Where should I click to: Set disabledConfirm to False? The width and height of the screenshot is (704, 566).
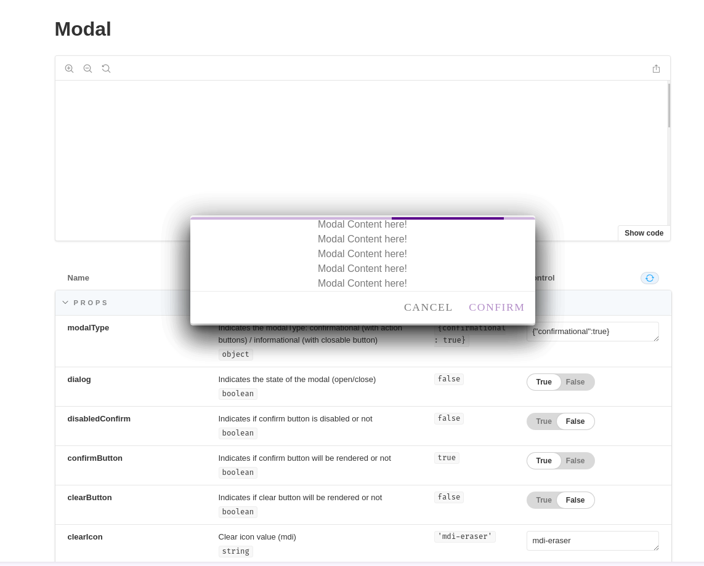pyautogui.click(x=575, y=421)
